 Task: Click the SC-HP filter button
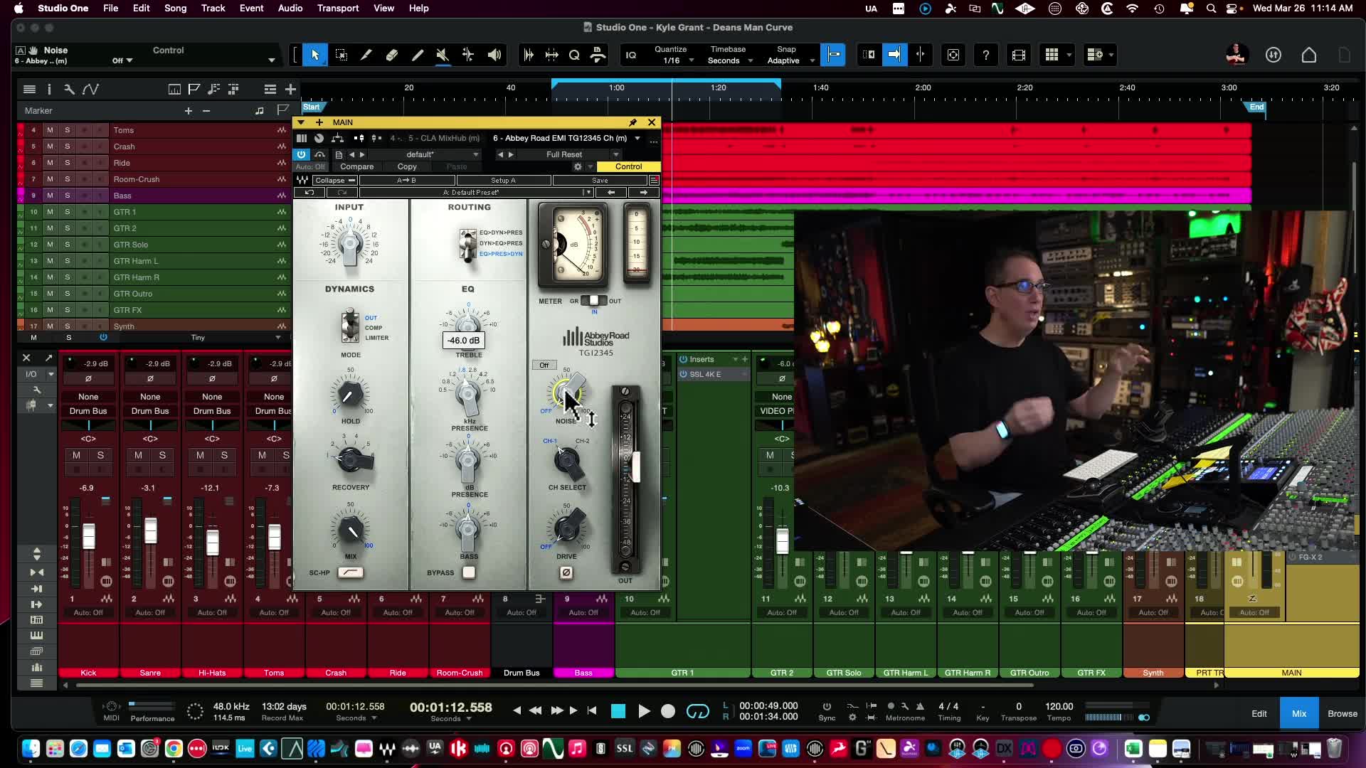pos(350,572)
